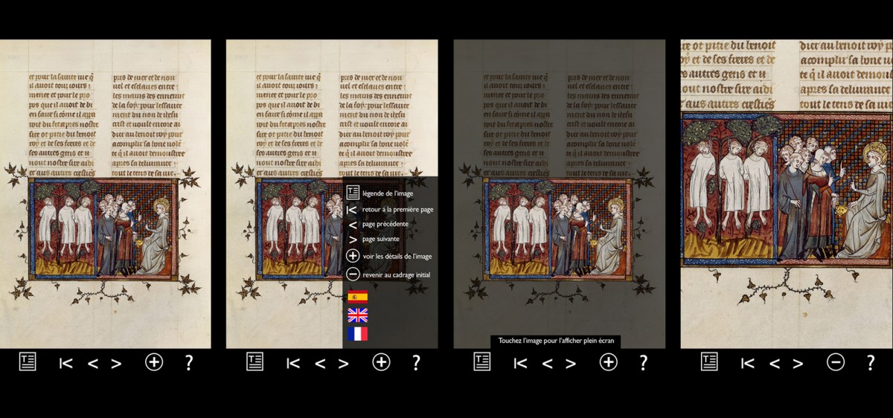Click 'Touchez l'image pour l'afficher plein écran' tooltip
893x418 pixels.
(x=555, y=341)
